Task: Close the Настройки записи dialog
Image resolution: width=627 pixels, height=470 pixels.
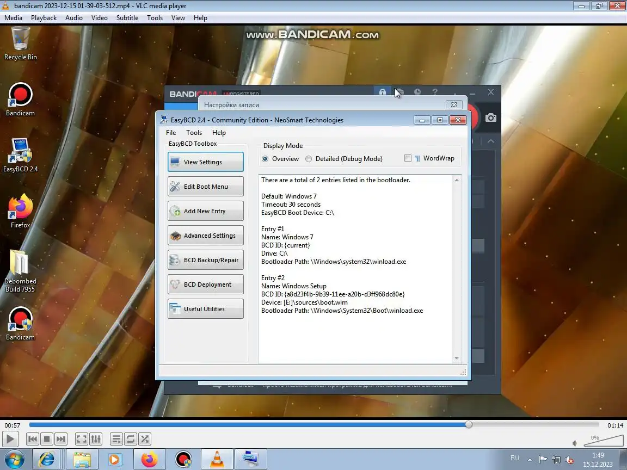Action: tap(454, 104)
